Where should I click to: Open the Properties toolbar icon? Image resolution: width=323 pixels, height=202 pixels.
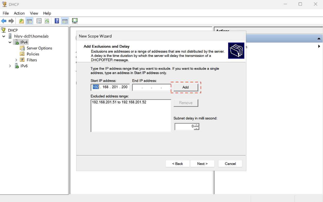pyautogui.click(x=39, y=21)
